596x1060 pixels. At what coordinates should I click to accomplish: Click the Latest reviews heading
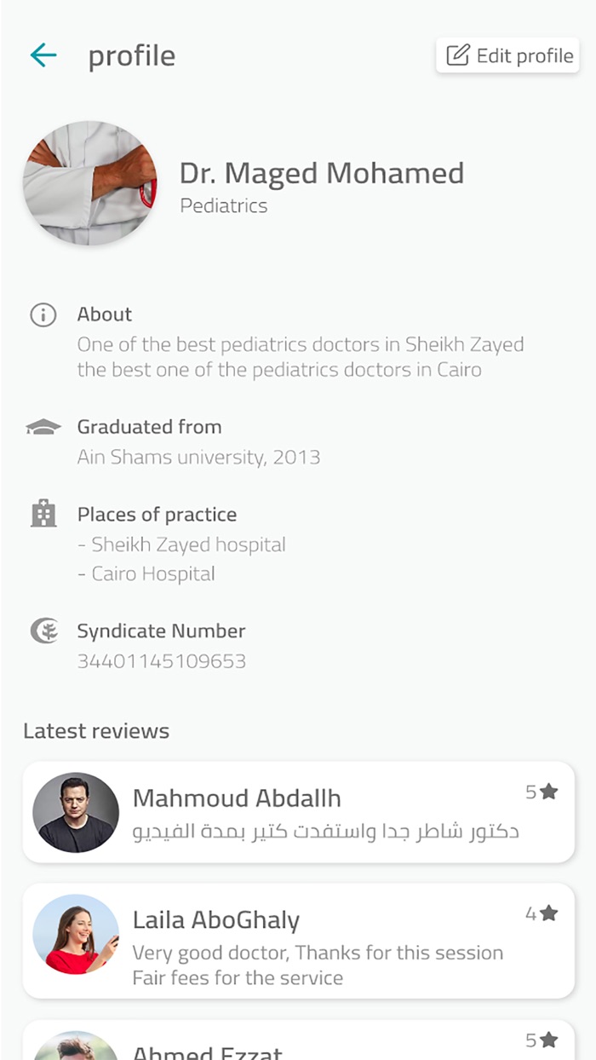[96, 731]
